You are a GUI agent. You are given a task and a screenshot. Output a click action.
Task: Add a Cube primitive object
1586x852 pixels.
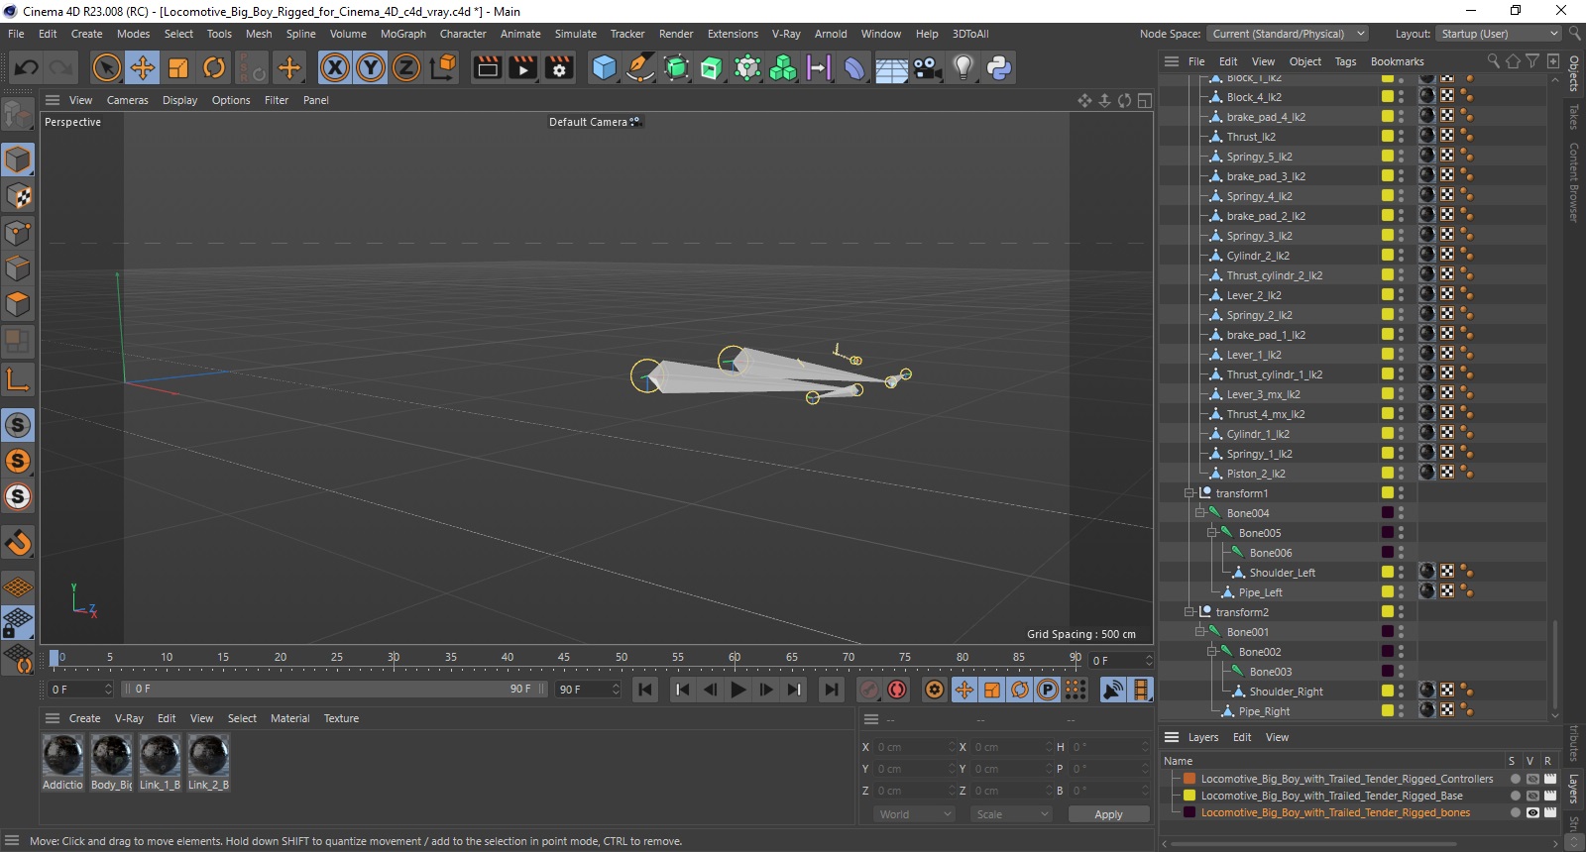coord(604,67)
